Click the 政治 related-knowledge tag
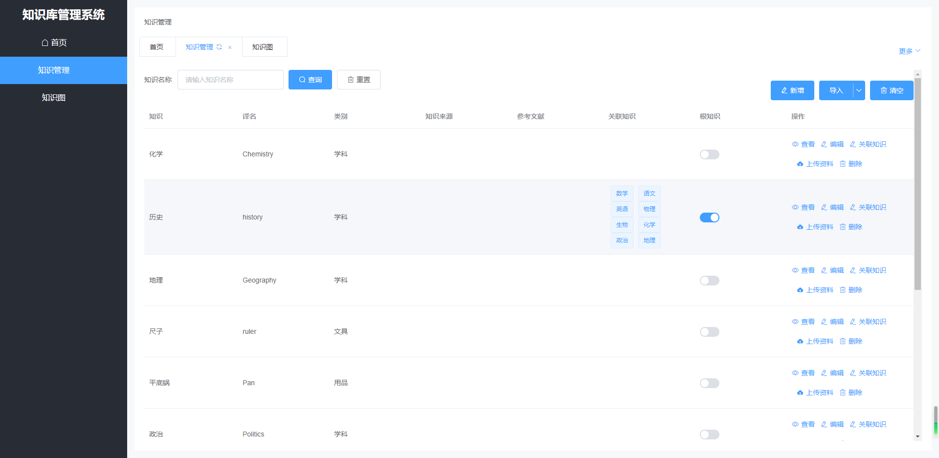Image resolution: width=939 pixels, height=458 pixels. [x=622, y=240]
